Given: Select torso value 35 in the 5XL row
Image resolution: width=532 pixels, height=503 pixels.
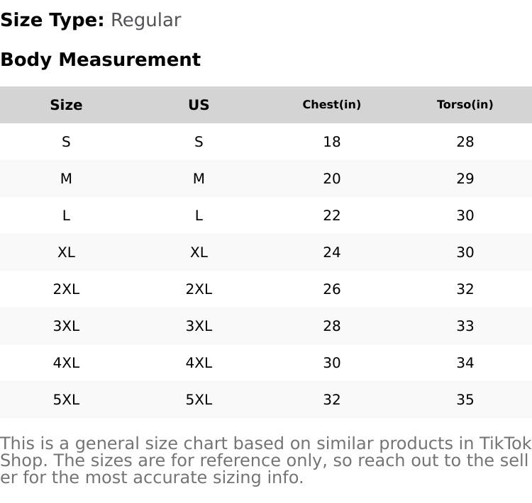Looking at the screenshot, I should click(465, 400).
